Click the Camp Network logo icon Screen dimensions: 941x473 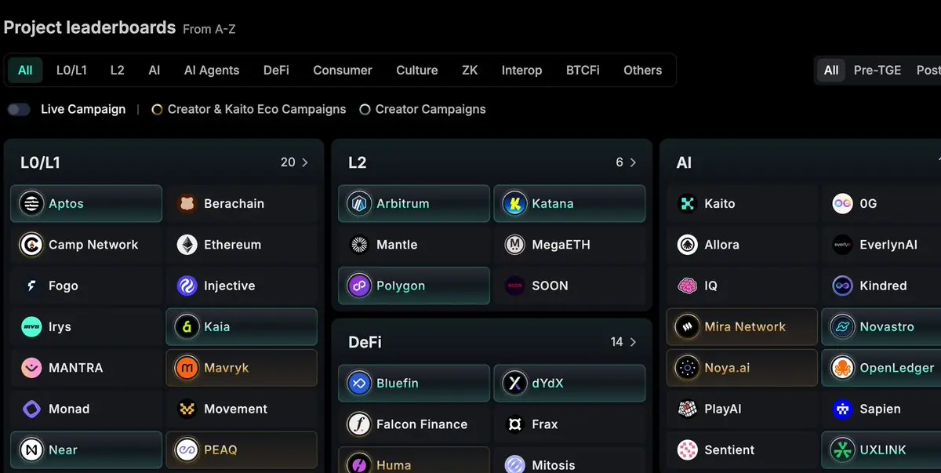click(31, 245)
